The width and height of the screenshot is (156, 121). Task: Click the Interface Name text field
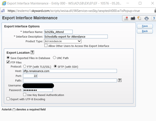pyautogui.click(x=58, y=32)
